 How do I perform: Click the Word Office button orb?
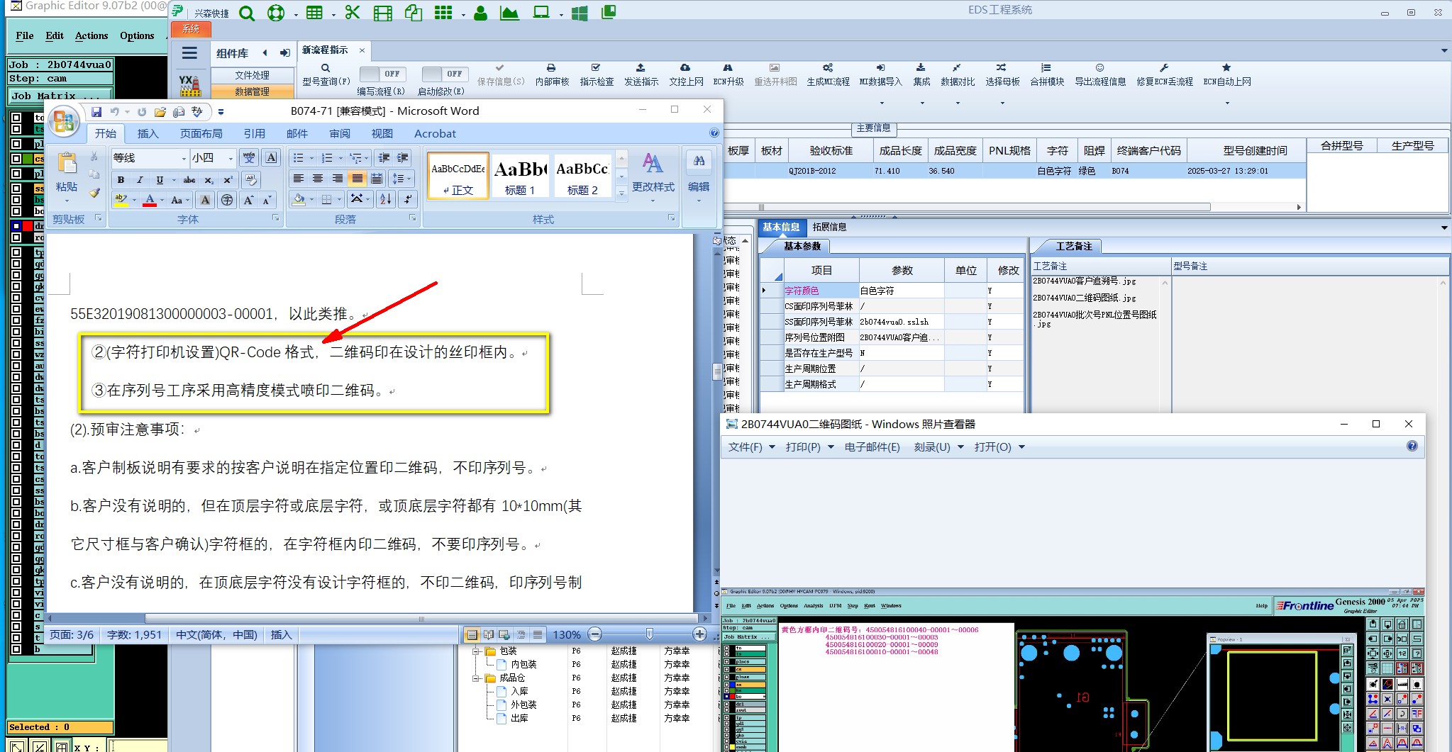pyautogui.click(x=63, y=120)
